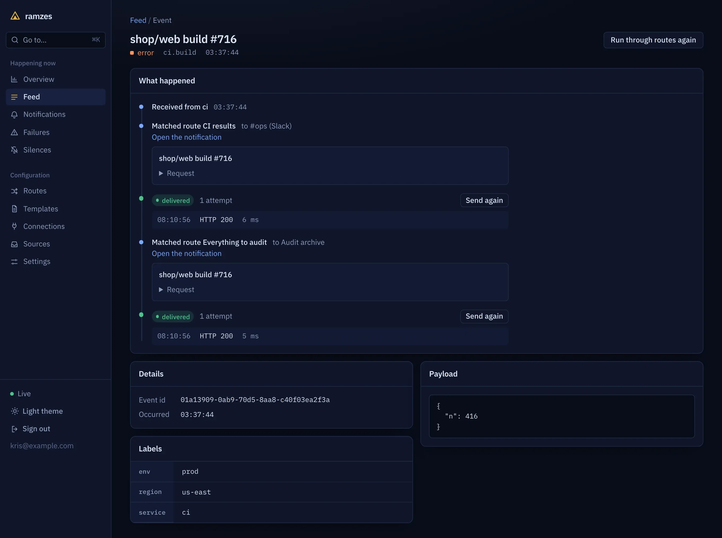Click the Sources inbox icon
The width and height of the screenshot is (722, 538).
[x=14, y=244]
